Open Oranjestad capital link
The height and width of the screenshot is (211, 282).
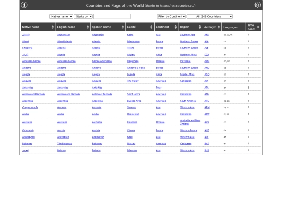[133, 114]
